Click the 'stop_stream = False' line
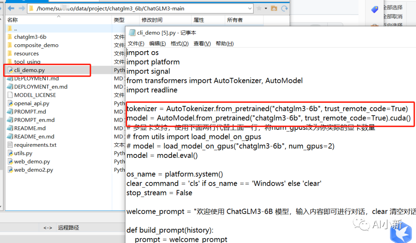This screenshot has width=416, height=243. pyautogui.click(x=159, y=193)
